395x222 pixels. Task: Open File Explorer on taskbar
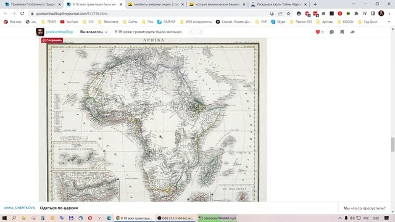23,218
